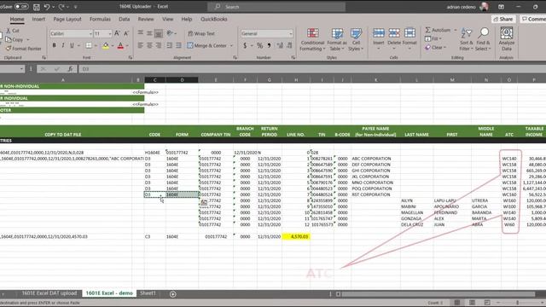This screenshot has width=546, height=307.
Task: Click the paste options smart tag
Action: click(x=204, y=202)
